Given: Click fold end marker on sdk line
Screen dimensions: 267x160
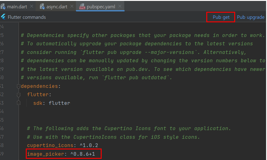Looking at the screenshot, I should coord(19,103).
